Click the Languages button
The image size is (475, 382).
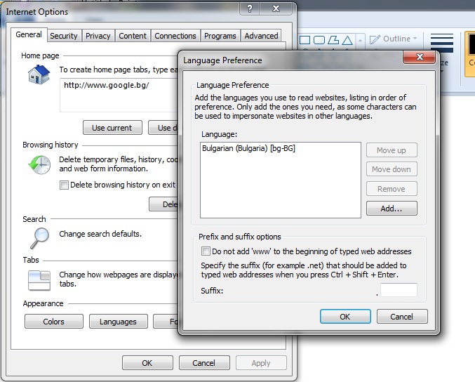click(118, 322)
